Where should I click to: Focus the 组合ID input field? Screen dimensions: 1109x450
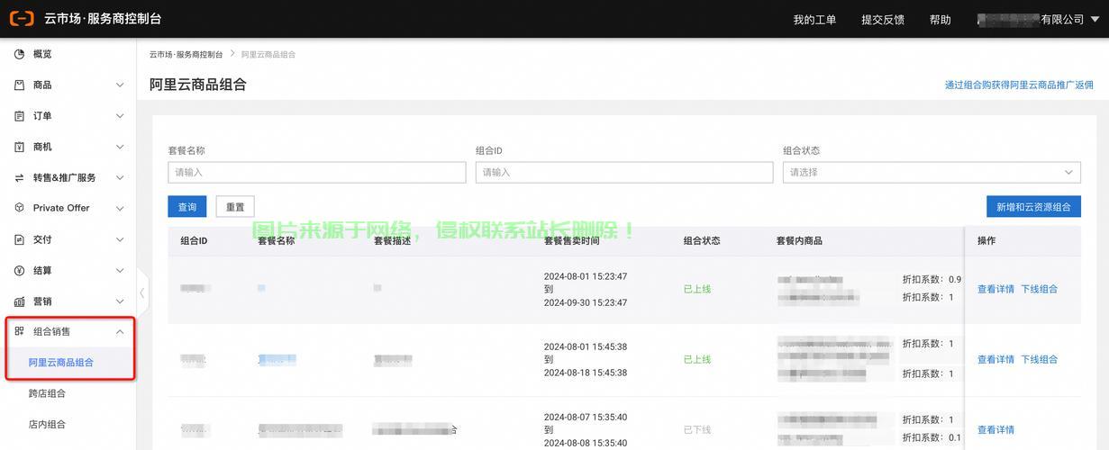coord(624,172)
